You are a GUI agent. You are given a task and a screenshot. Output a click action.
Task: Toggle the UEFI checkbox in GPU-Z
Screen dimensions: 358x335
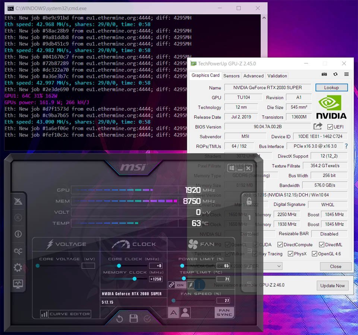[x=330, y=127]
